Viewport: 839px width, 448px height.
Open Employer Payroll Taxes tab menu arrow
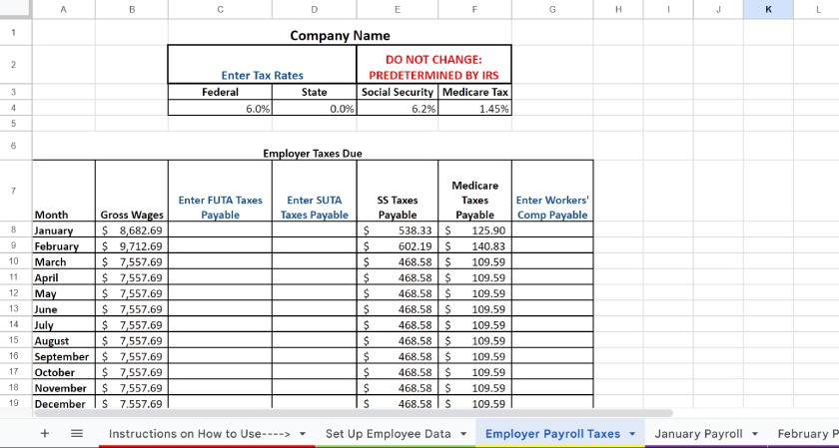pos(632,434)
